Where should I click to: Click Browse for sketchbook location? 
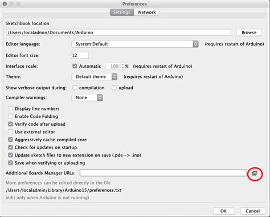tap(249, 32)
